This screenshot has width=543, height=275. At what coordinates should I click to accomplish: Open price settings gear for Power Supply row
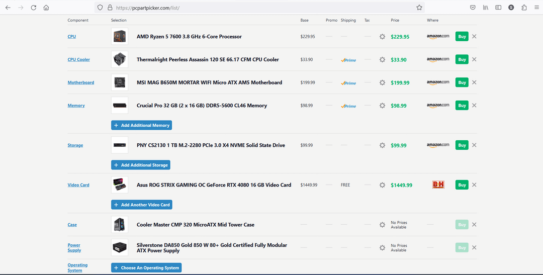coord(382,248)
